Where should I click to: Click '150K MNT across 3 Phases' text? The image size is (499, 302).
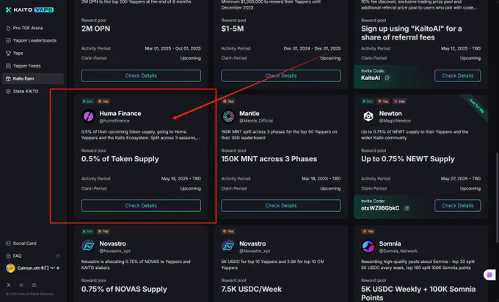coord(269,159)
